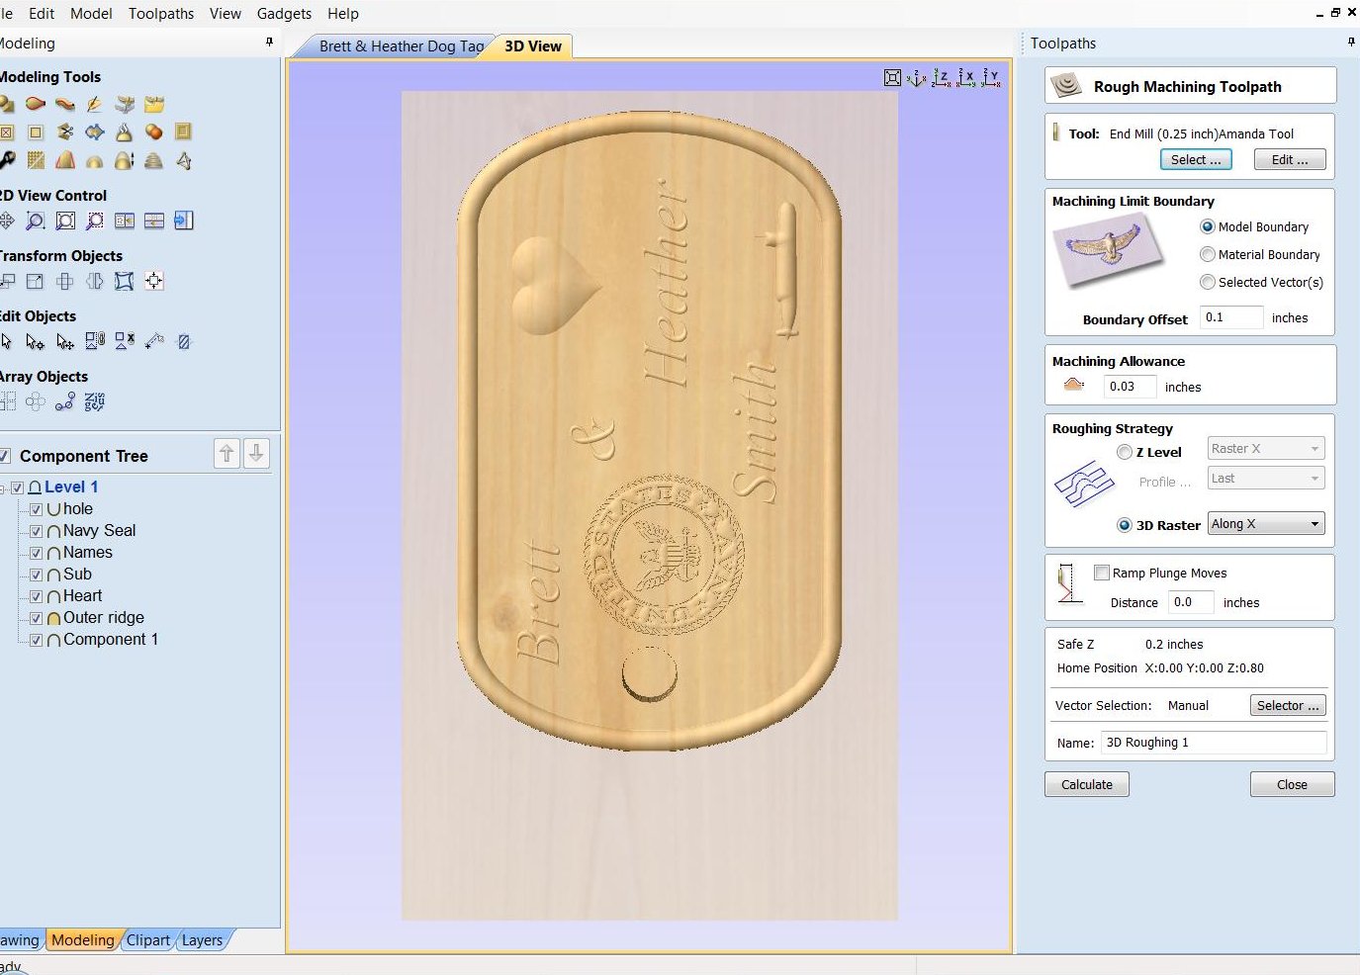Open the Edit menu
Image resolution: width=1360 pixels, height=975 pixels.
tap(42, 14)
